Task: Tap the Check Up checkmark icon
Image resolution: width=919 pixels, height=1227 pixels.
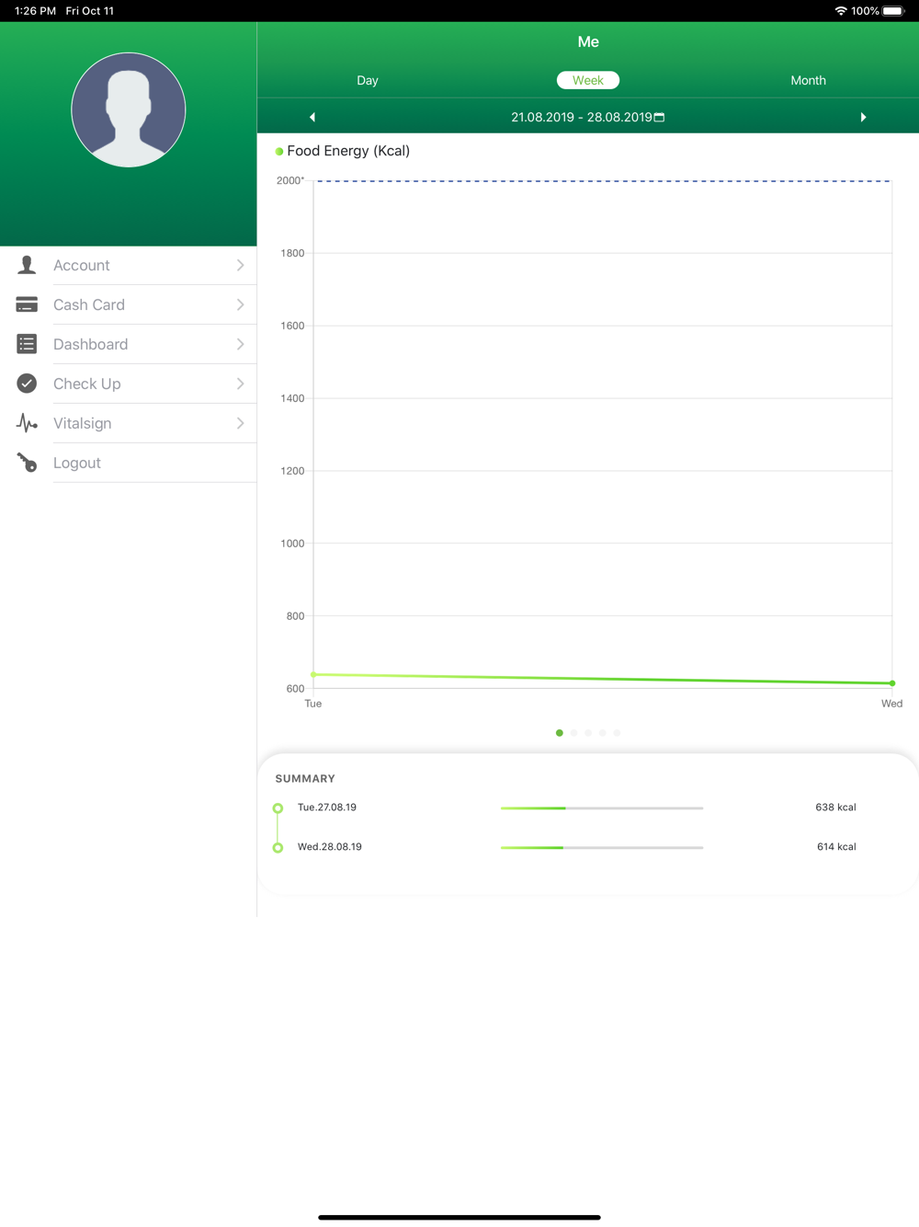Action: click(27, 384)
